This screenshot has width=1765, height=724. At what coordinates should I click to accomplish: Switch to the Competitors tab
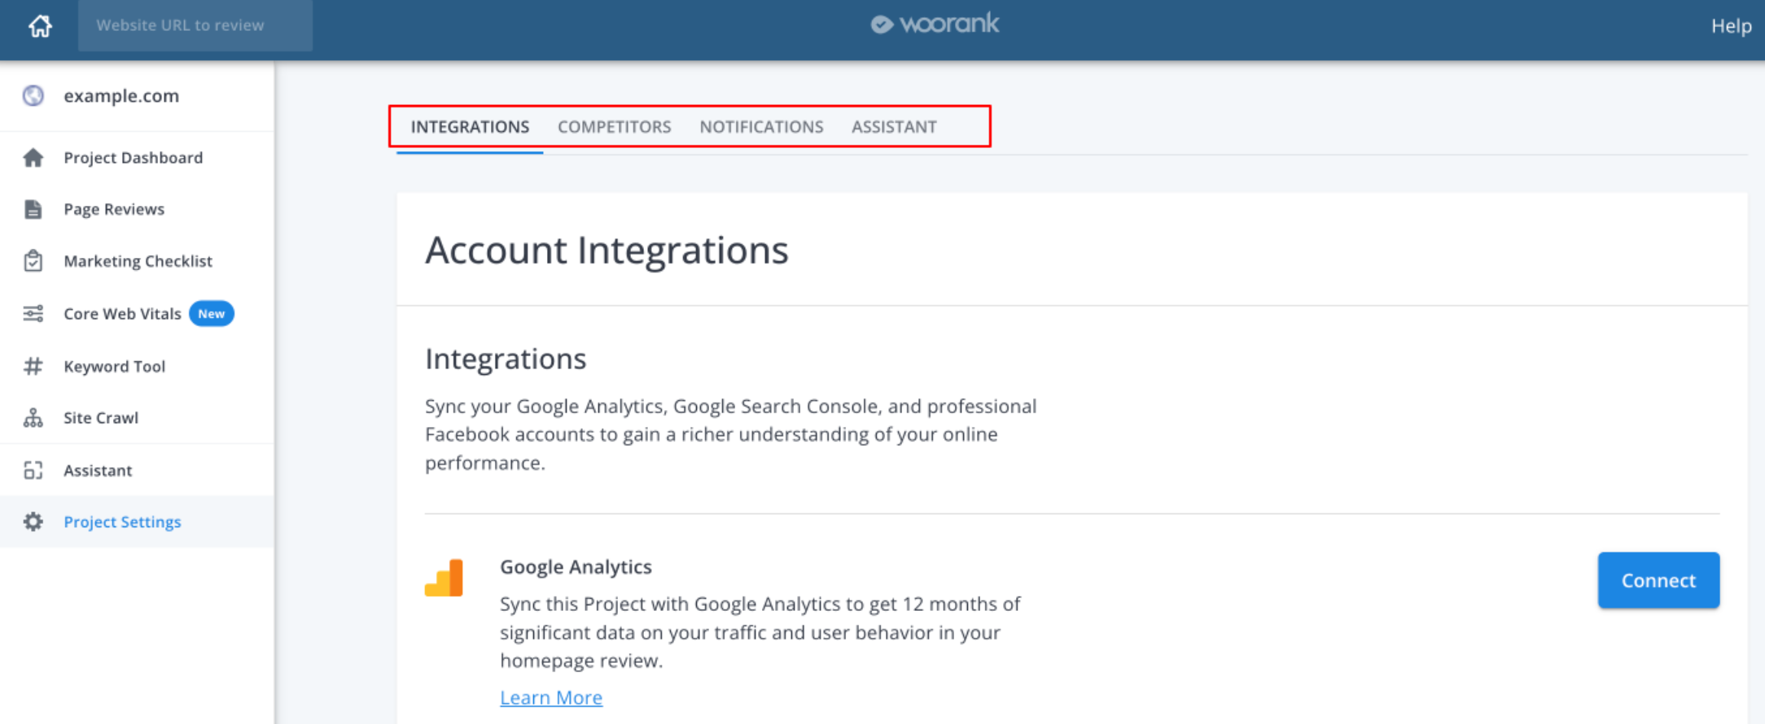click(615, 127)
